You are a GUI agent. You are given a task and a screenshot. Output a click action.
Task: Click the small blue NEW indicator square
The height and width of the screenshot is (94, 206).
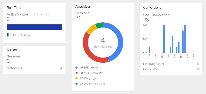click(8, 35)
